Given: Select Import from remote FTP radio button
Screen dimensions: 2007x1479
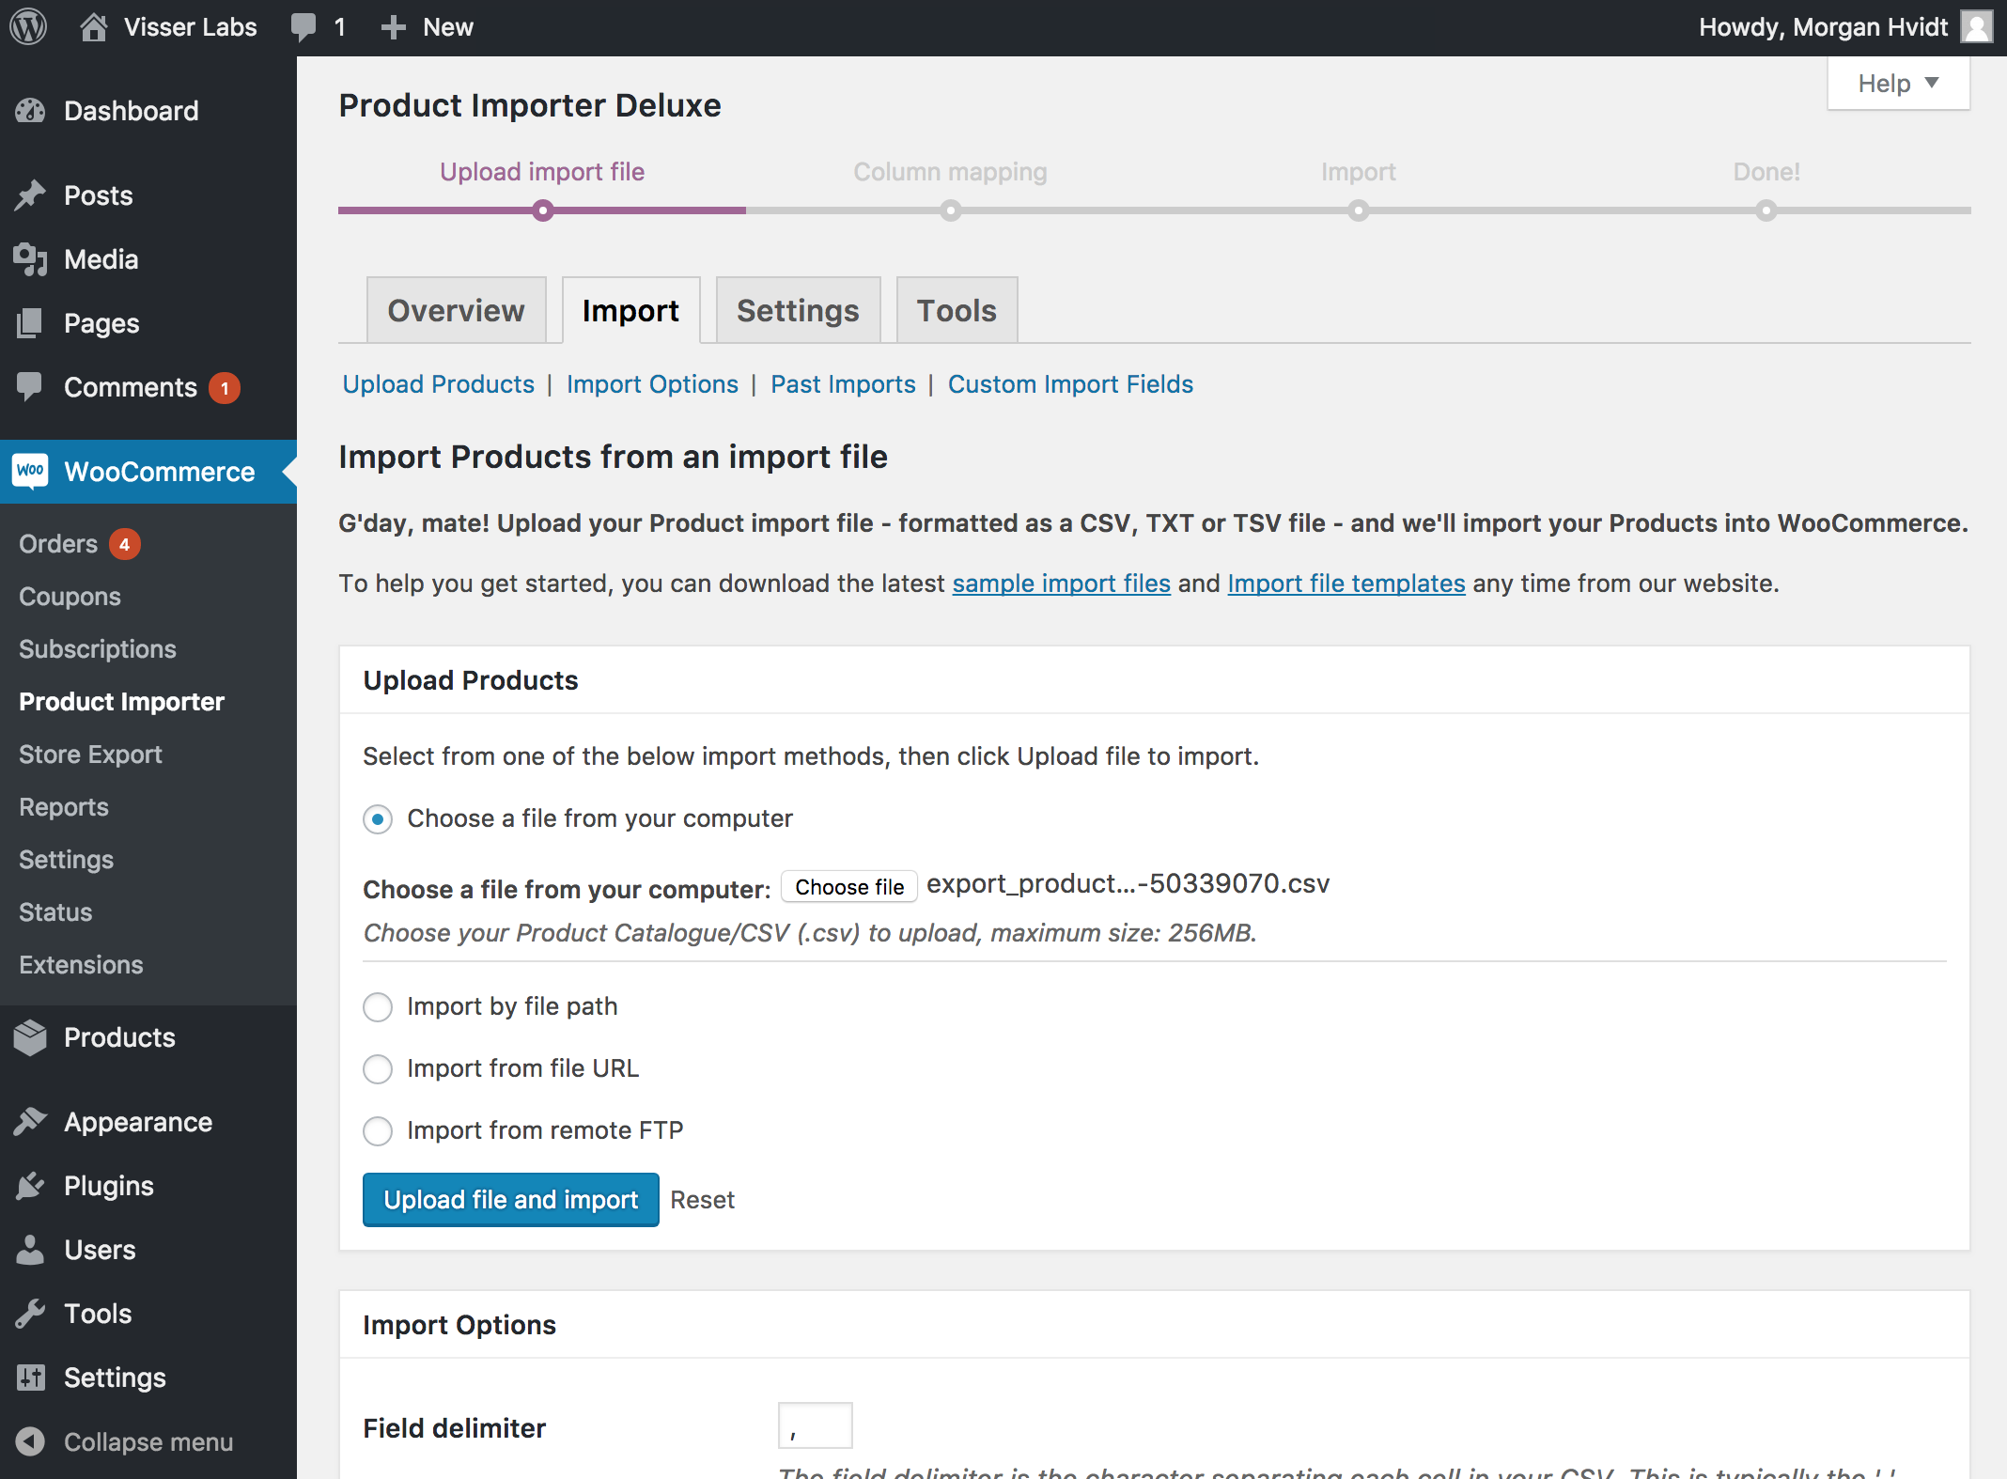Looking at the screenshot, I should 378,1131.
